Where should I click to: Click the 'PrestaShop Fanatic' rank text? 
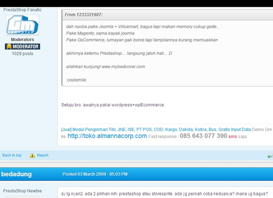[x=23, y=10]
